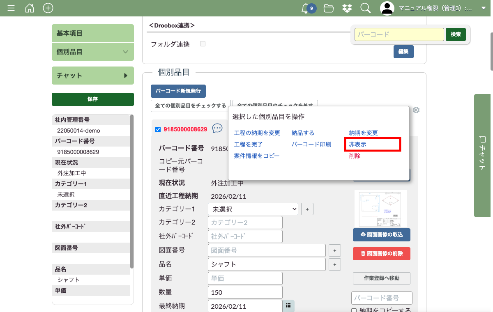
Task: Choose 削除 from the operation menu
Action: point(355,156)
